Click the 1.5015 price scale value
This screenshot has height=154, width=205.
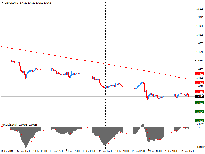(200, 17)
